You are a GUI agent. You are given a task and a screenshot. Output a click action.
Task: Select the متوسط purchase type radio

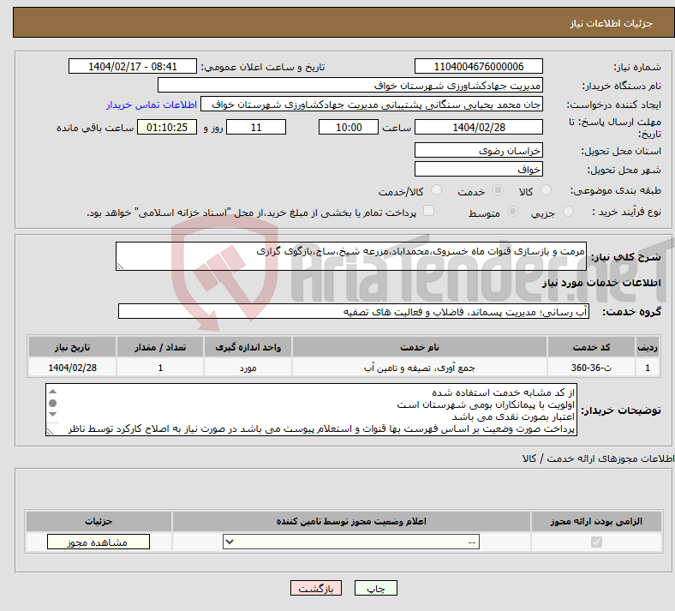click(513, 212)
